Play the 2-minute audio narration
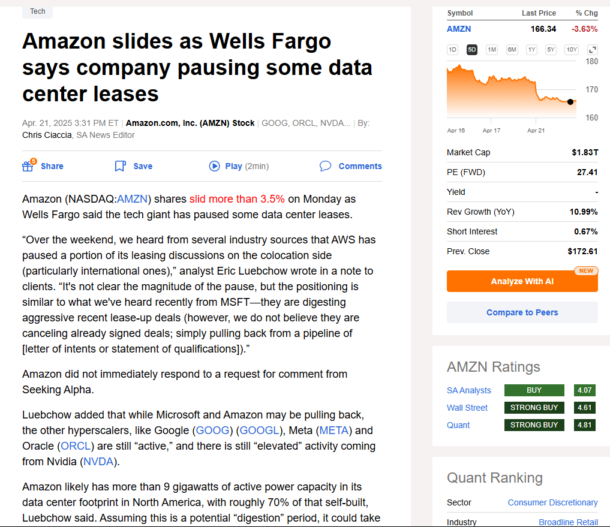 click(215, 166)
